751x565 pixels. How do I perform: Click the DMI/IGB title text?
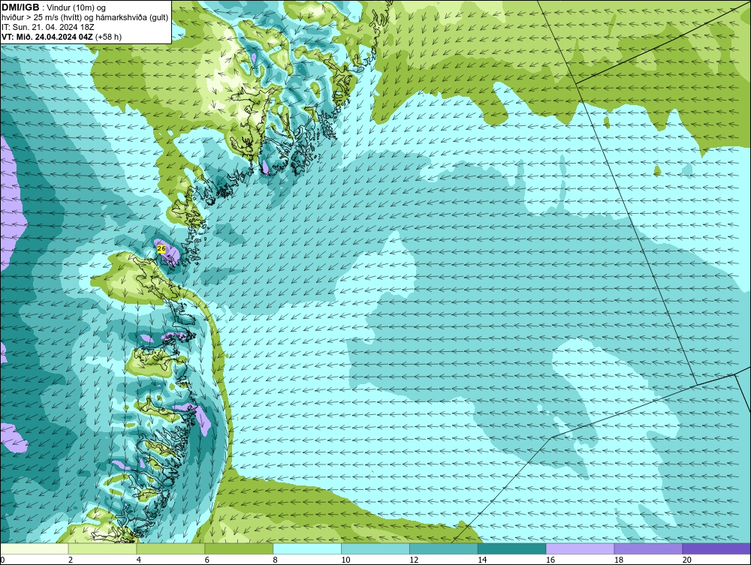20,8
